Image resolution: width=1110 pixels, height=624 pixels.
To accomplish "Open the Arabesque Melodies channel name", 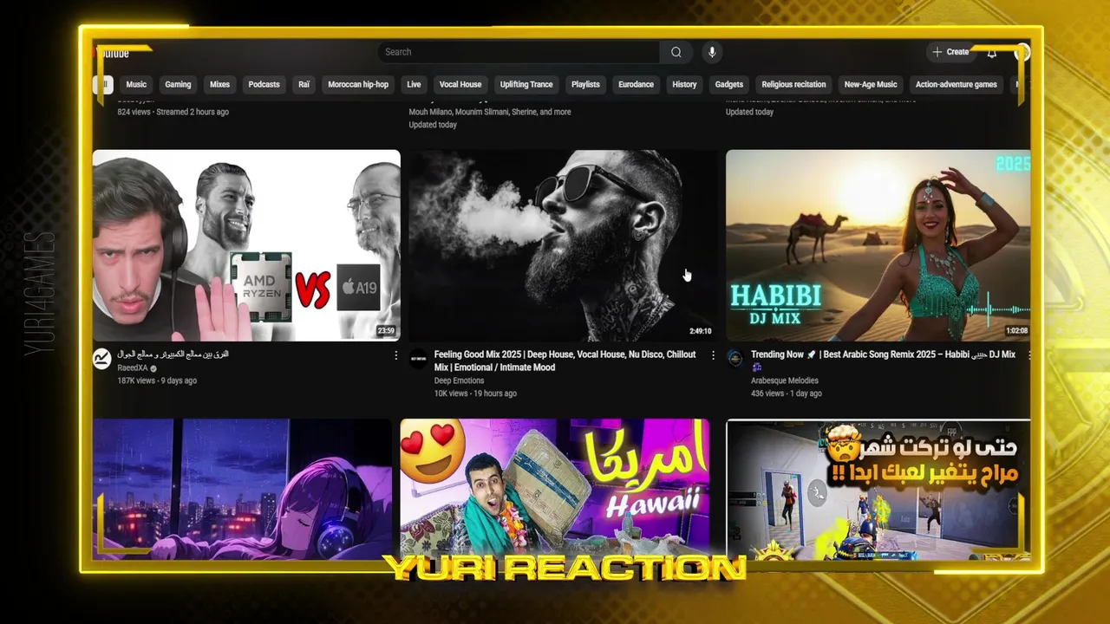I will point(785,380).
